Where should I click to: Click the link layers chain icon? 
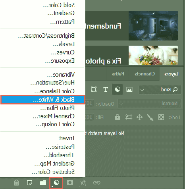pos(97,183)
